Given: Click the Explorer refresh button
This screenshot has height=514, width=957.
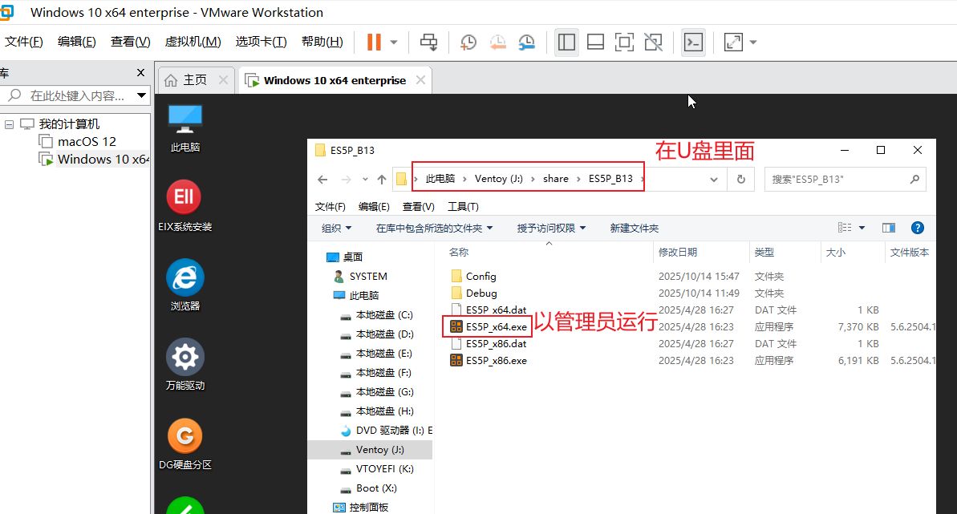Looking at the screenshot, I should click(x=740, y=179).
